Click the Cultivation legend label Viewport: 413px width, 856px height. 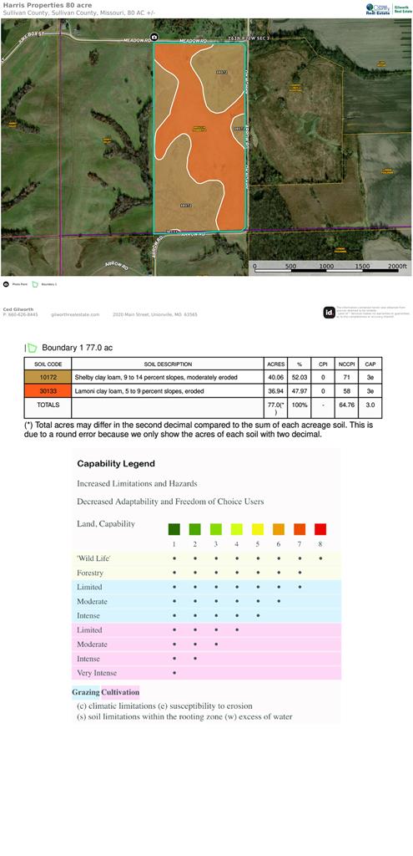[x=120, y=693]
